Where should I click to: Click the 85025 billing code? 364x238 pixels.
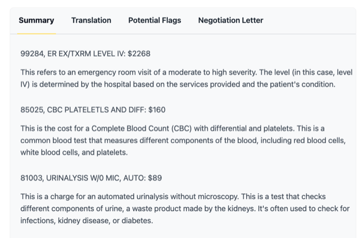[x=32, y=110]
